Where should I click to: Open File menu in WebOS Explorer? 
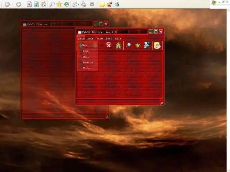(x=81, y=39)
